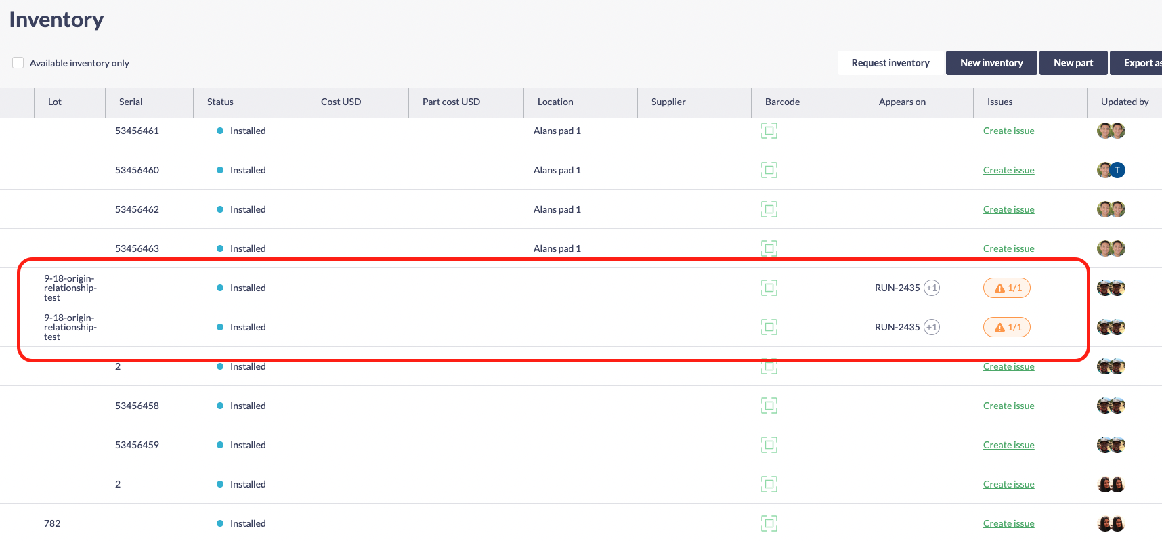The image size is (1162, 541).
Task: Click barcode icon in serial 53456458 row
Action: [769, 406]
